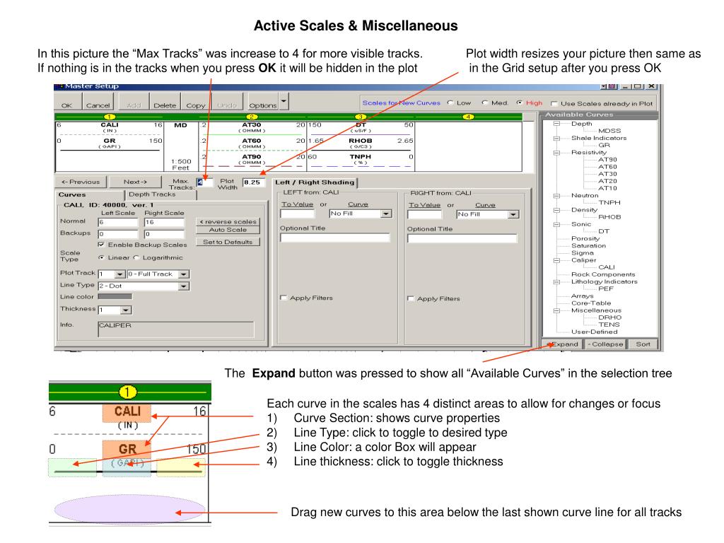Click the Normal Right Scale field

click(164, 222)
